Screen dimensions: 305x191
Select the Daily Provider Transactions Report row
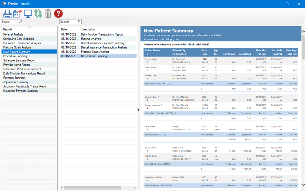pyautogui.click(x=102, y=34)
